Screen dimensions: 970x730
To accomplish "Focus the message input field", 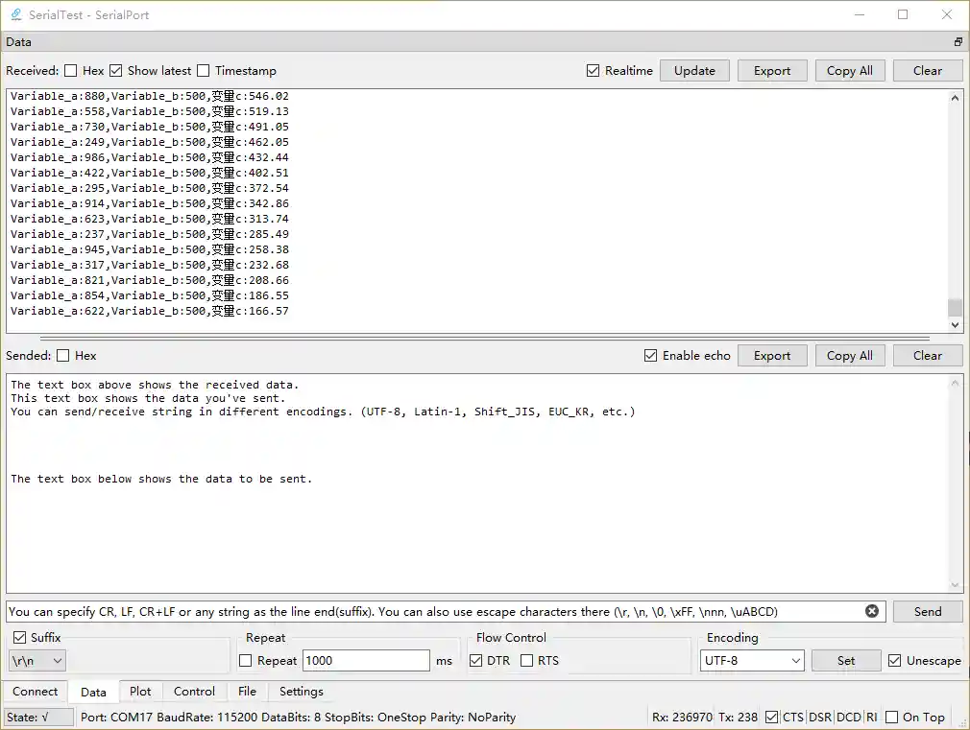I will [446, 611].
